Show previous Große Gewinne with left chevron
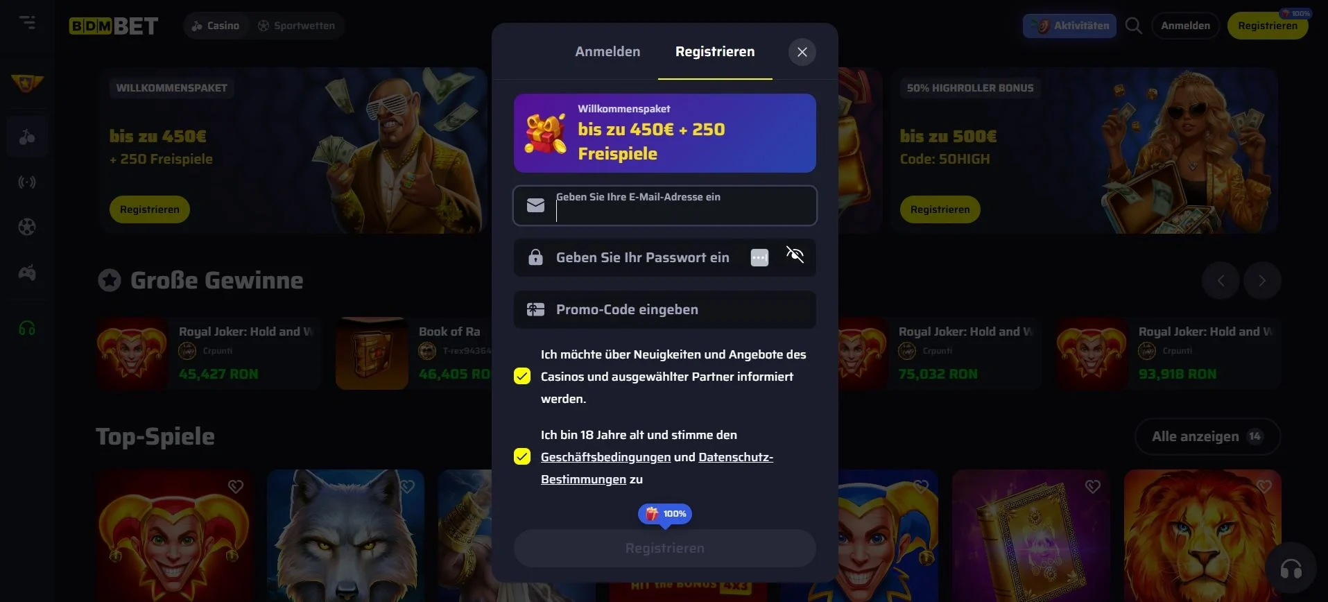 pos(1221,281)
